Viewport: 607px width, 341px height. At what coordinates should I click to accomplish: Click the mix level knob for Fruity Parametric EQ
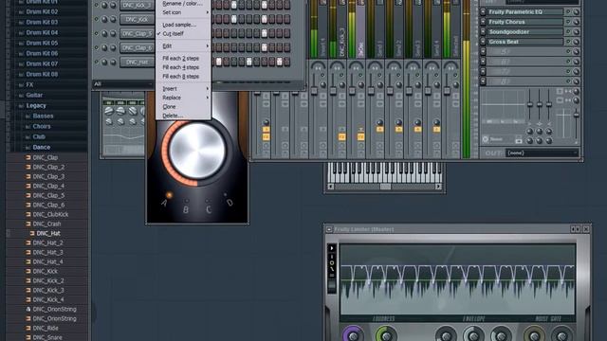pos(576,12)
